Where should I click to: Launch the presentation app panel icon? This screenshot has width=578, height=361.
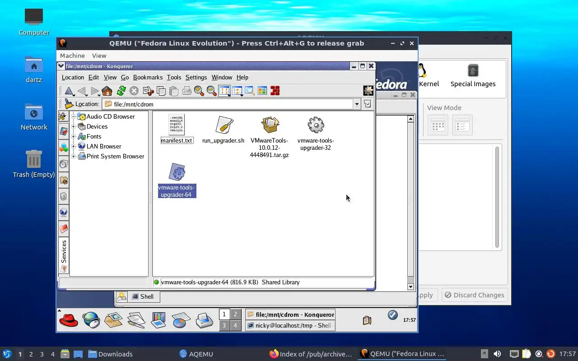click(x=158, y=320)
